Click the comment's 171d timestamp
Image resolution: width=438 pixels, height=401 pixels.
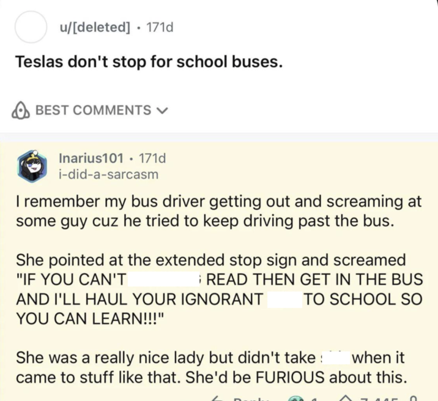(153, 159)
